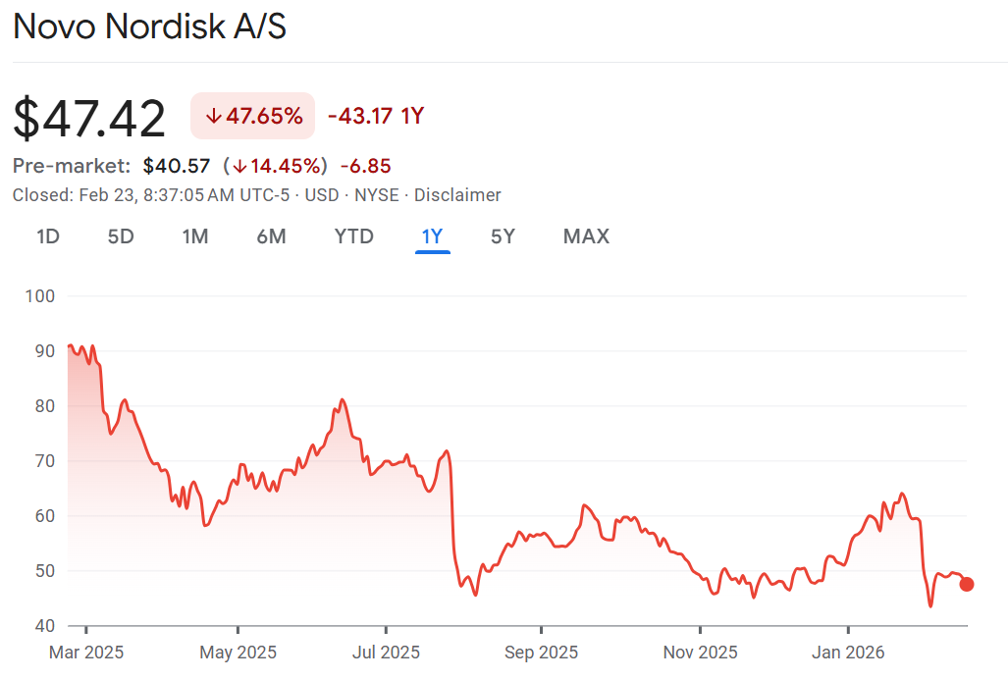Click the $47.42 current price
1008x680 pixels.
89,119
